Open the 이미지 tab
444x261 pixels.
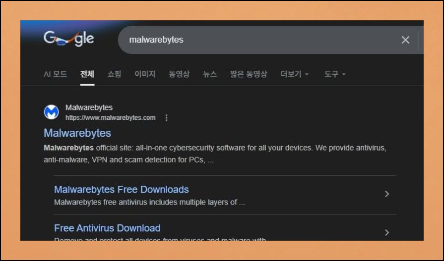(145, 74)
